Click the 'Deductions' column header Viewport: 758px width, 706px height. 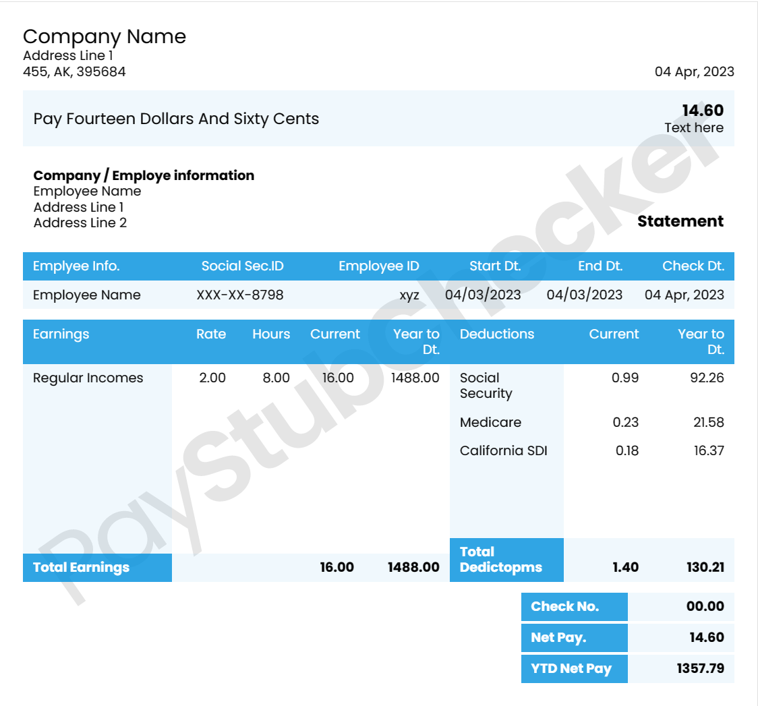(497, 334)
